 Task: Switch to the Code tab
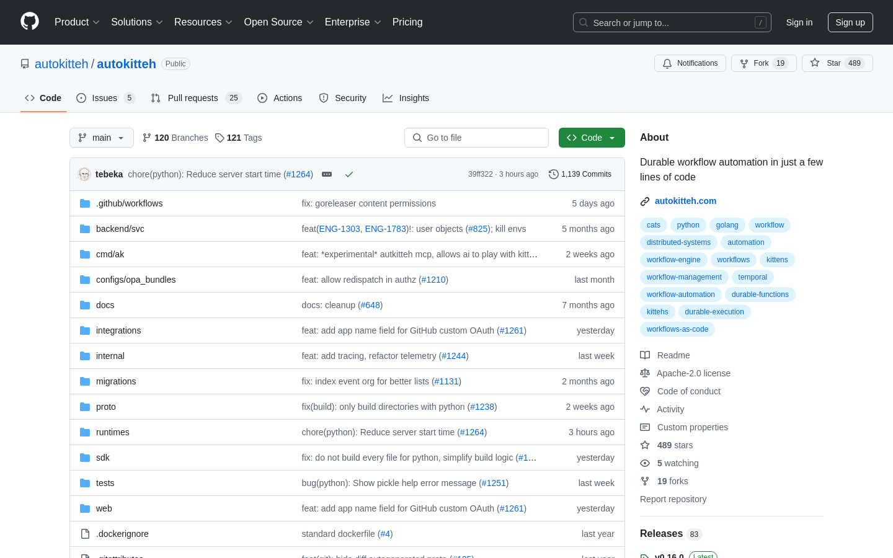43,98
